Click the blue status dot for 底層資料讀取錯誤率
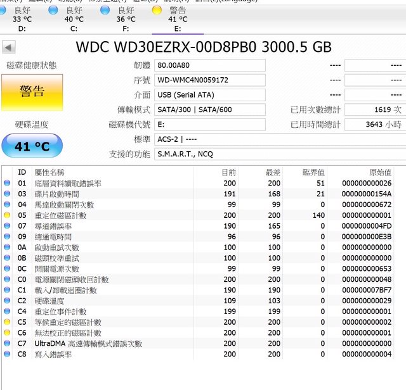Screen dimensions: 406x390 pyautogui.click(x=7, y=184)
